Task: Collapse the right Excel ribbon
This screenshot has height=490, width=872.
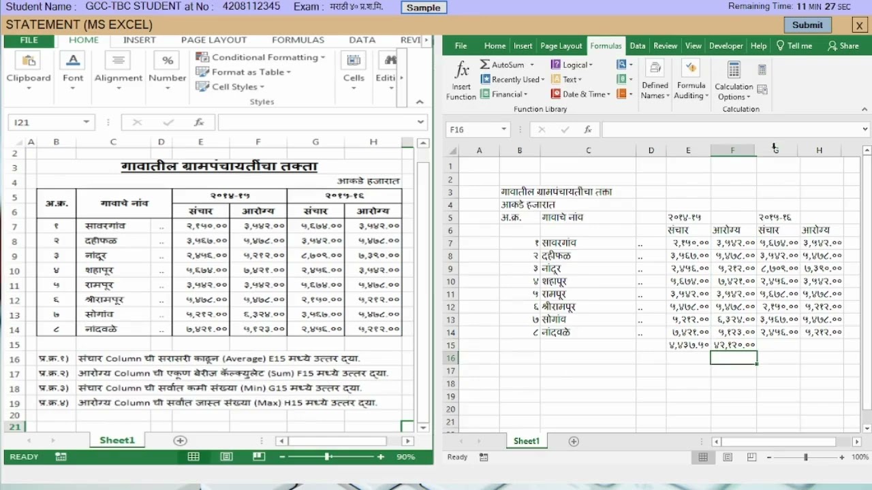Action: pyautogui.click(x=865, y=109)
